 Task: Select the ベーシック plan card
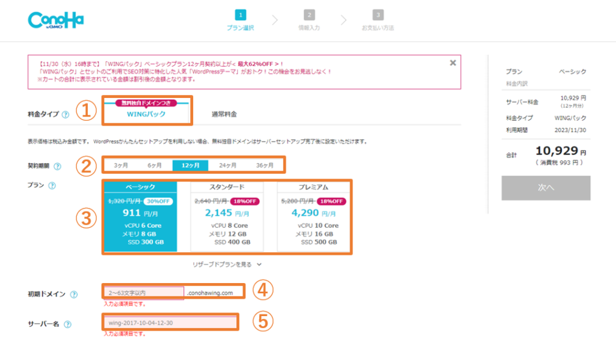click(141, 216)
